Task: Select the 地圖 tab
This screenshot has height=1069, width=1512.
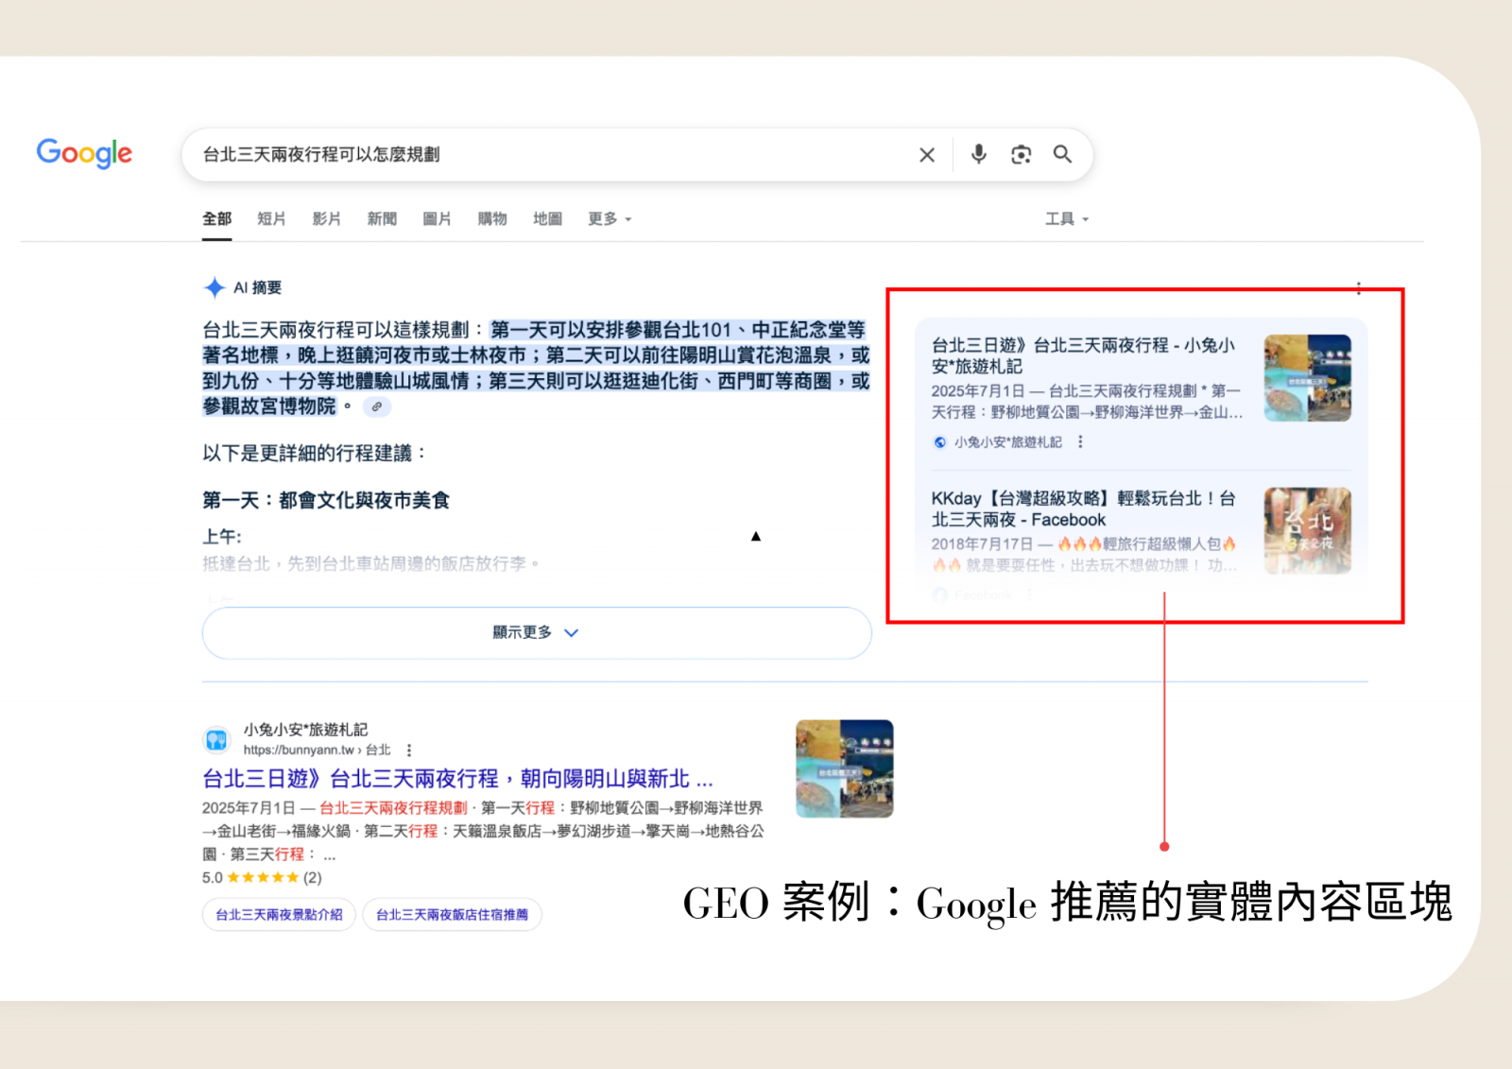Action: pyautogui.click(x=547, y=219)
